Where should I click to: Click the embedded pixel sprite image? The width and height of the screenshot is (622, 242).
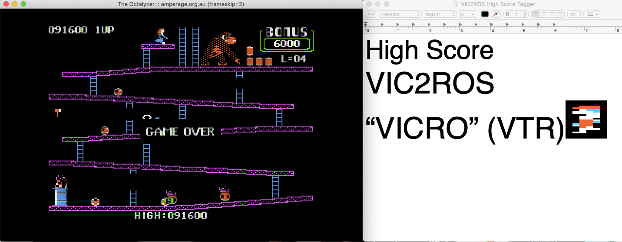click(586, 119)
